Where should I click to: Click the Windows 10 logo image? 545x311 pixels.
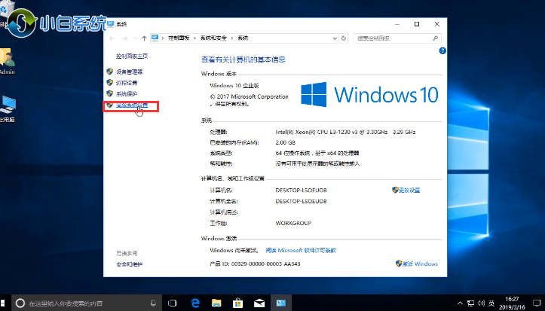(369, 94)
